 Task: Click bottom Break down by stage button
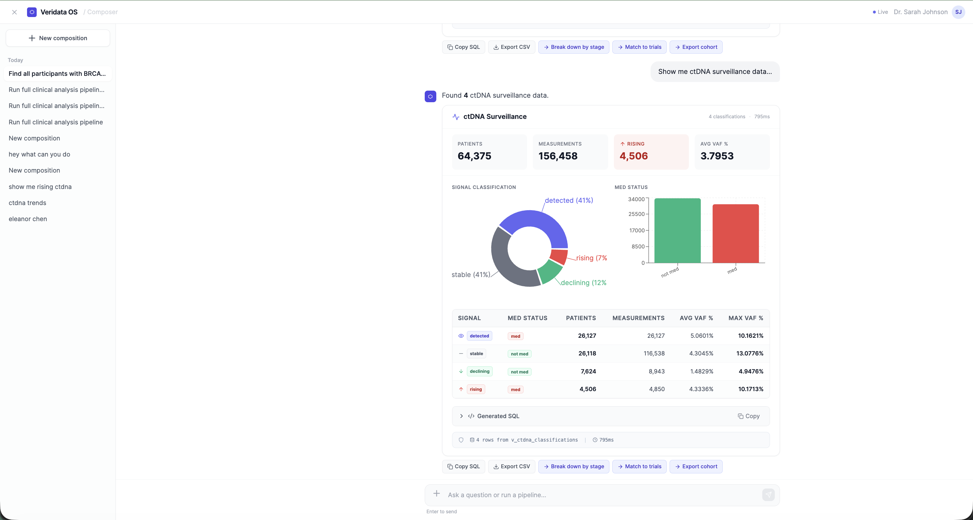573,466
